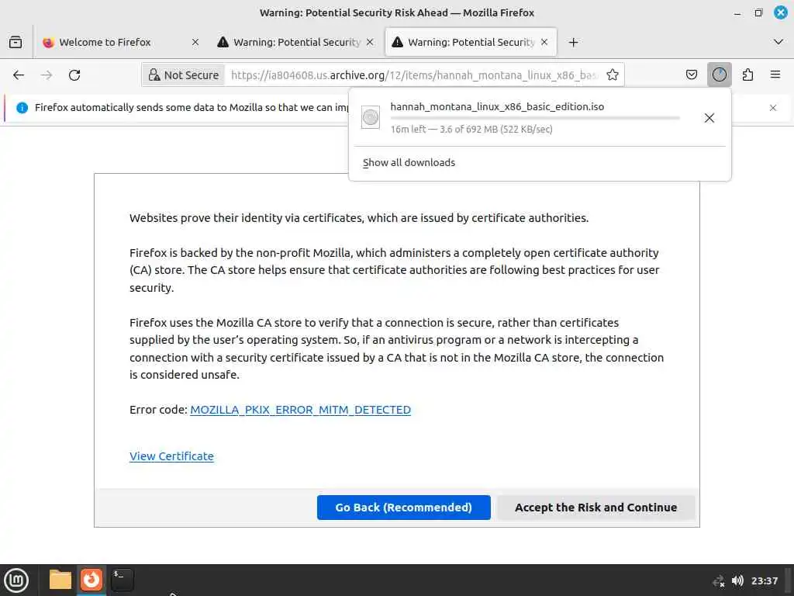Click Accept the Risk and Continue
The width and height of the screenshot is (794, 596).
point(595,508)
